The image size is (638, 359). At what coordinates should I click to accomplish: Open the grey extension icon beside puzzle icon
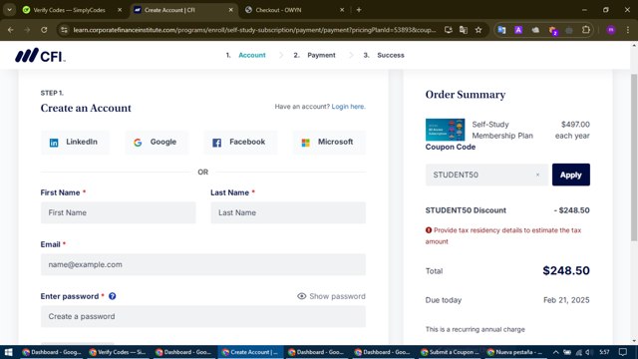569,30
